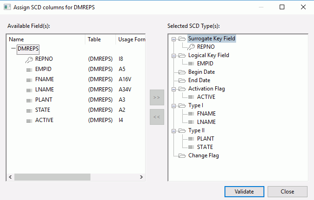Click the << remove field button

pos(157,117)
